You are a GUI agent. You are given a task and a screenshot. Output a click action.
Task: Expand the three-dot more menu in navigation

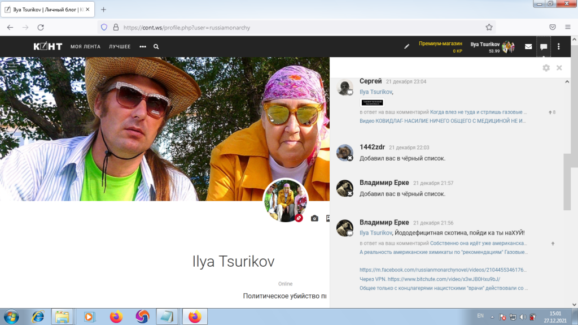[x=143, y=47]
